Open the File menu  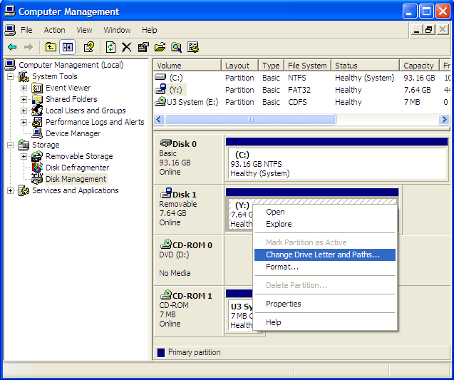26,30
